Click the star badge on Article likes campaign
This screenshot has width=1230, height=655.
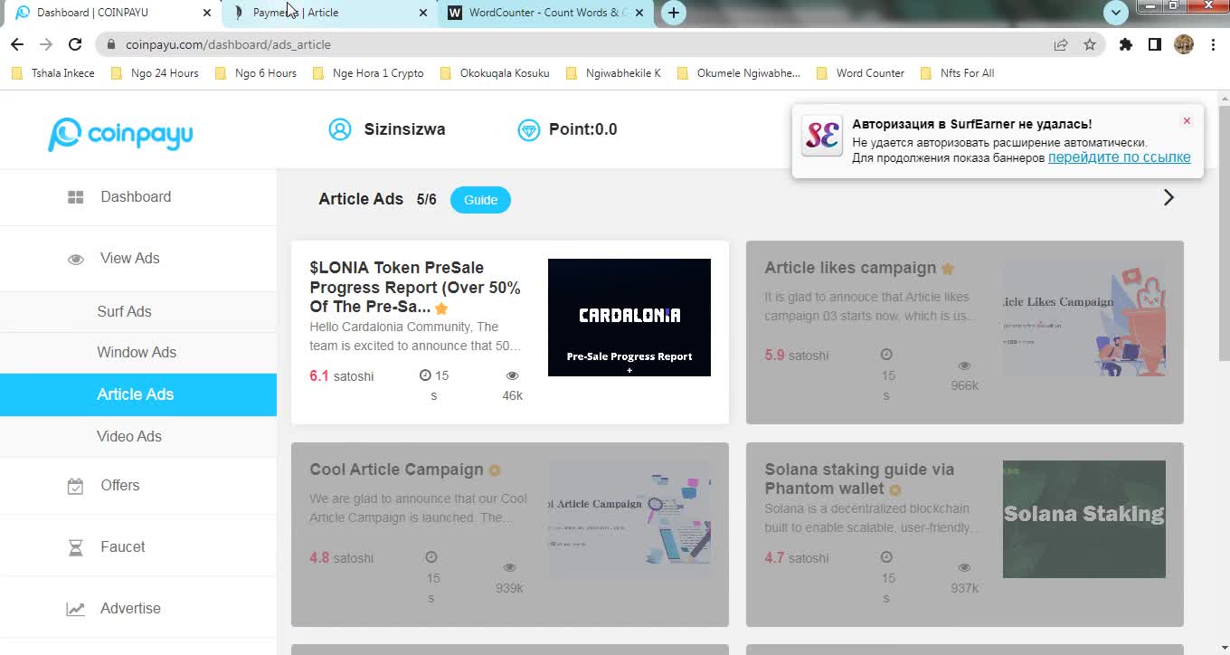pos(948,269)
